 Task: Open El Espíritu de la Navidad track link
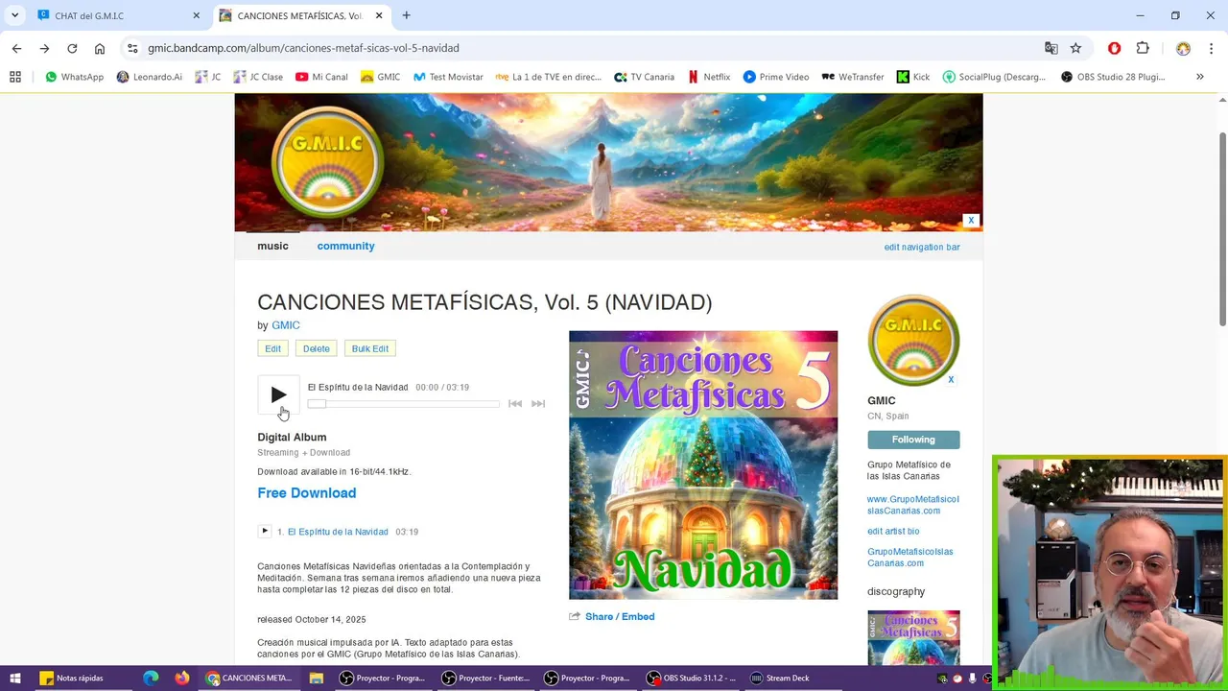point(338,532)
